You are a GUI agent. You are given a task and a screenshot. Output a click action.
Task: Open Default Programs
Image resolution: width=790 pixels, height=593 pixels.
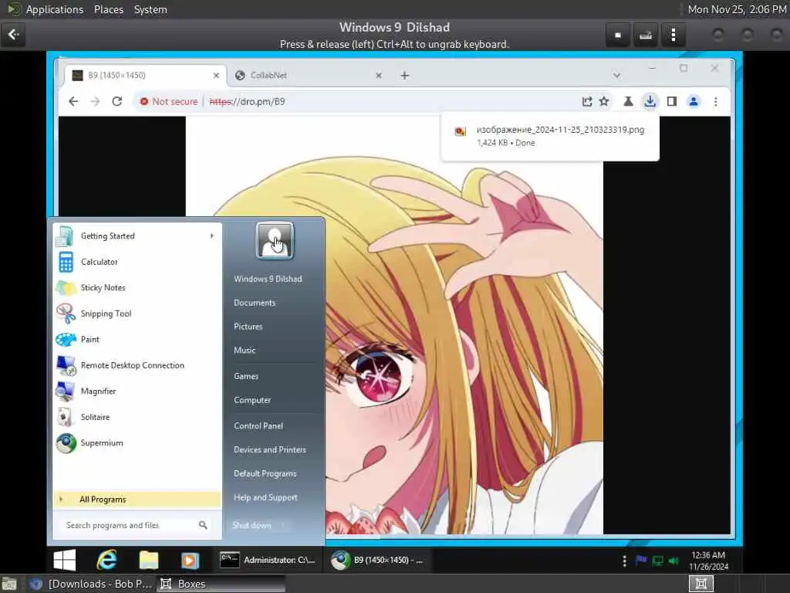click(265, 473)
